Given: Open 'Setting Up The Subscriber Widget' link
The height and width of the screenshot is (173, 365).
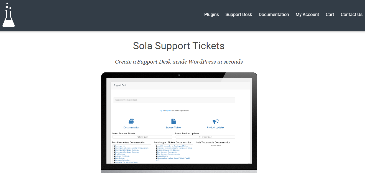Looking at the screenshot, I should point(127,162).
